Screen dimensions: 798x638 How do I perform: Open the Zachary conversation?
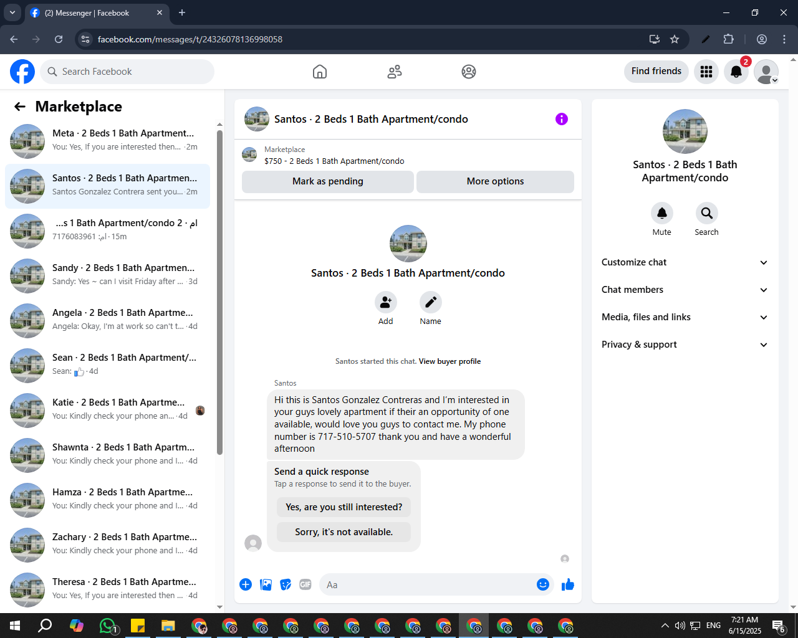107,545
